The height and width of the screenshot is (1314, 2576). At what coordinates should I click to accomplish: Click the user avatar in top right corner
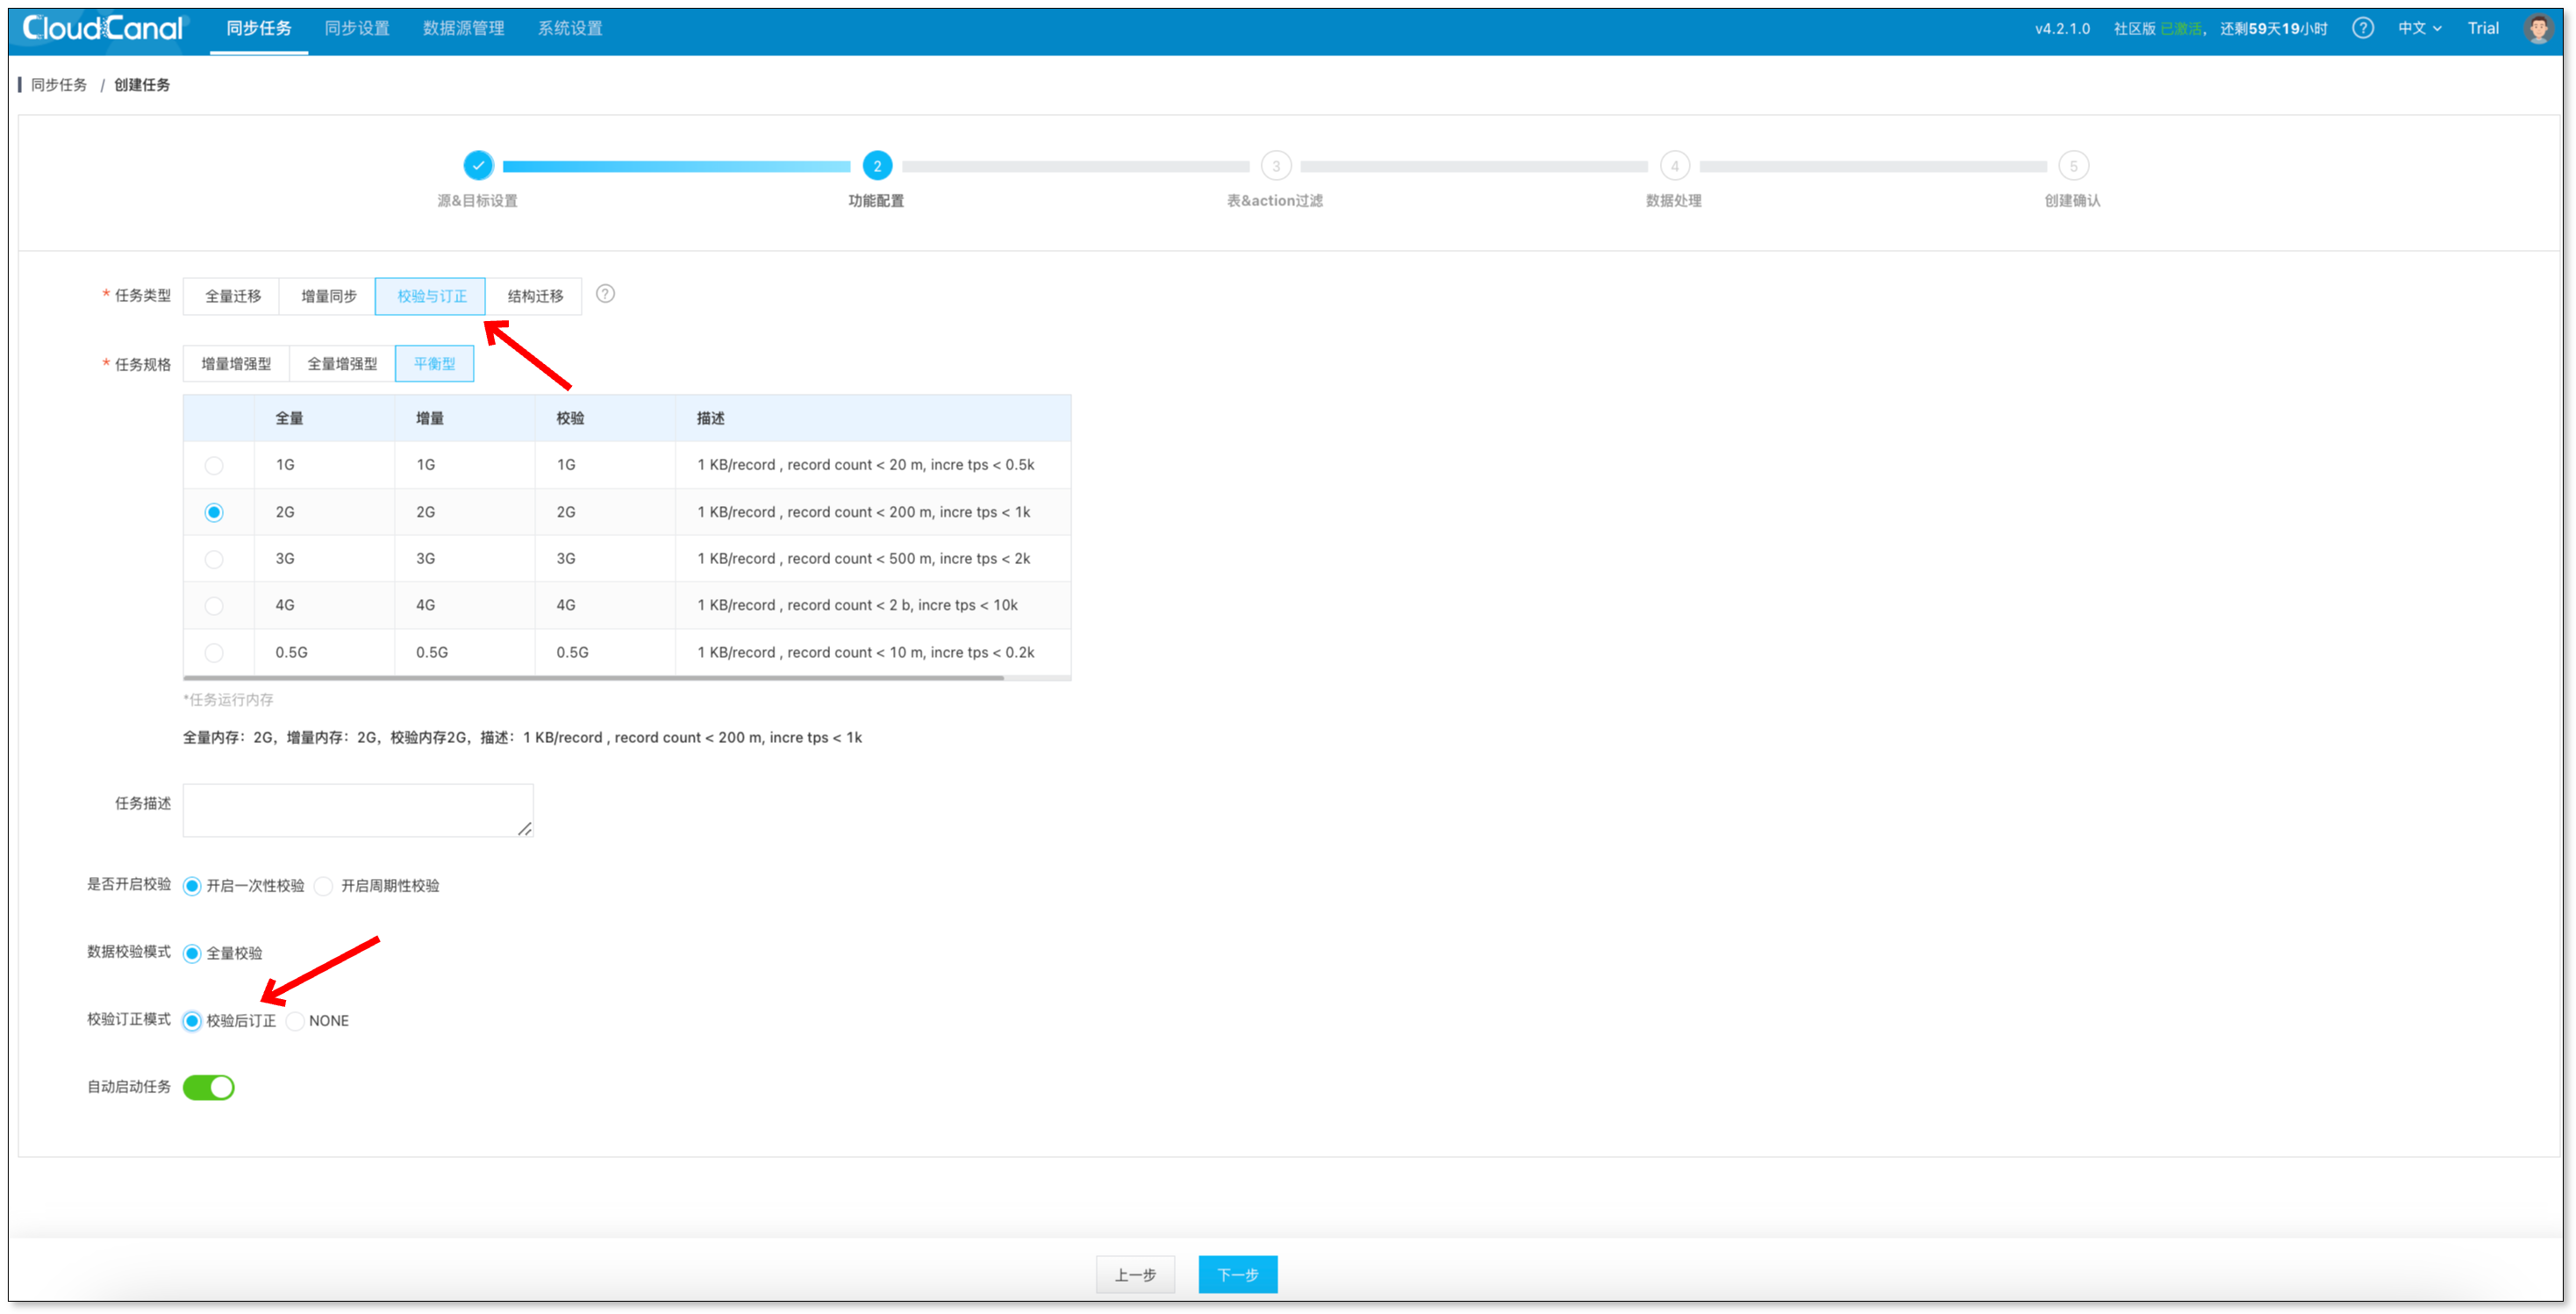2539,28
